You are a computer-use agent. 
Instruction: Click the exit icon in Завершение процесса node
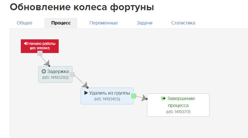163,99
